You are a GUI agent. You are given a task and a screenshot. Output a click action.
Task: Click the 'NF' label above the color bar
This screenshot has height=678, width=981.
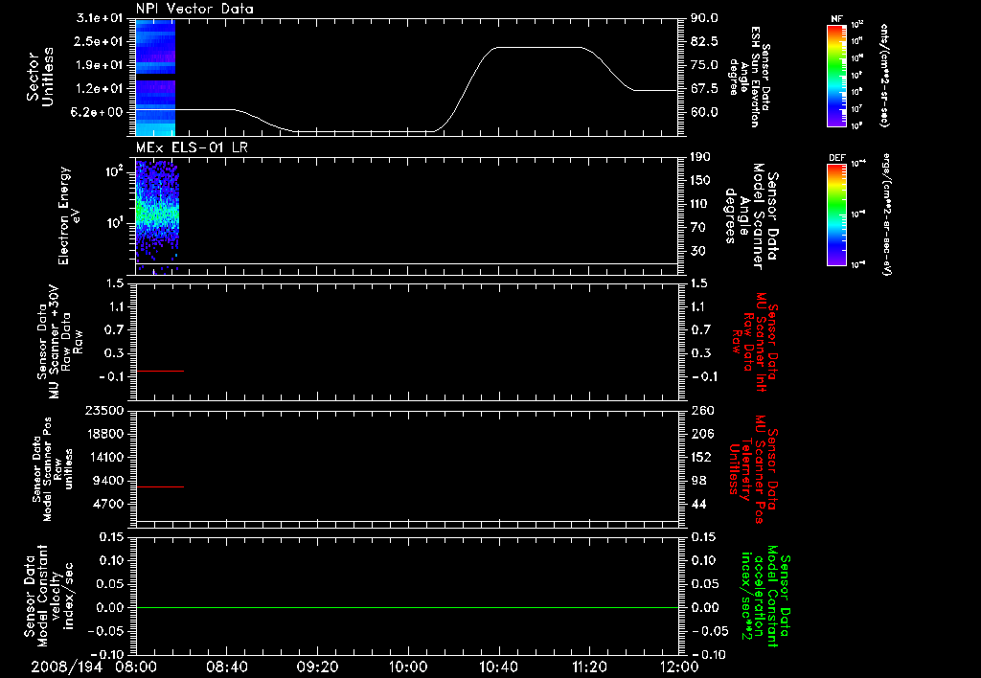click(836, 19)
